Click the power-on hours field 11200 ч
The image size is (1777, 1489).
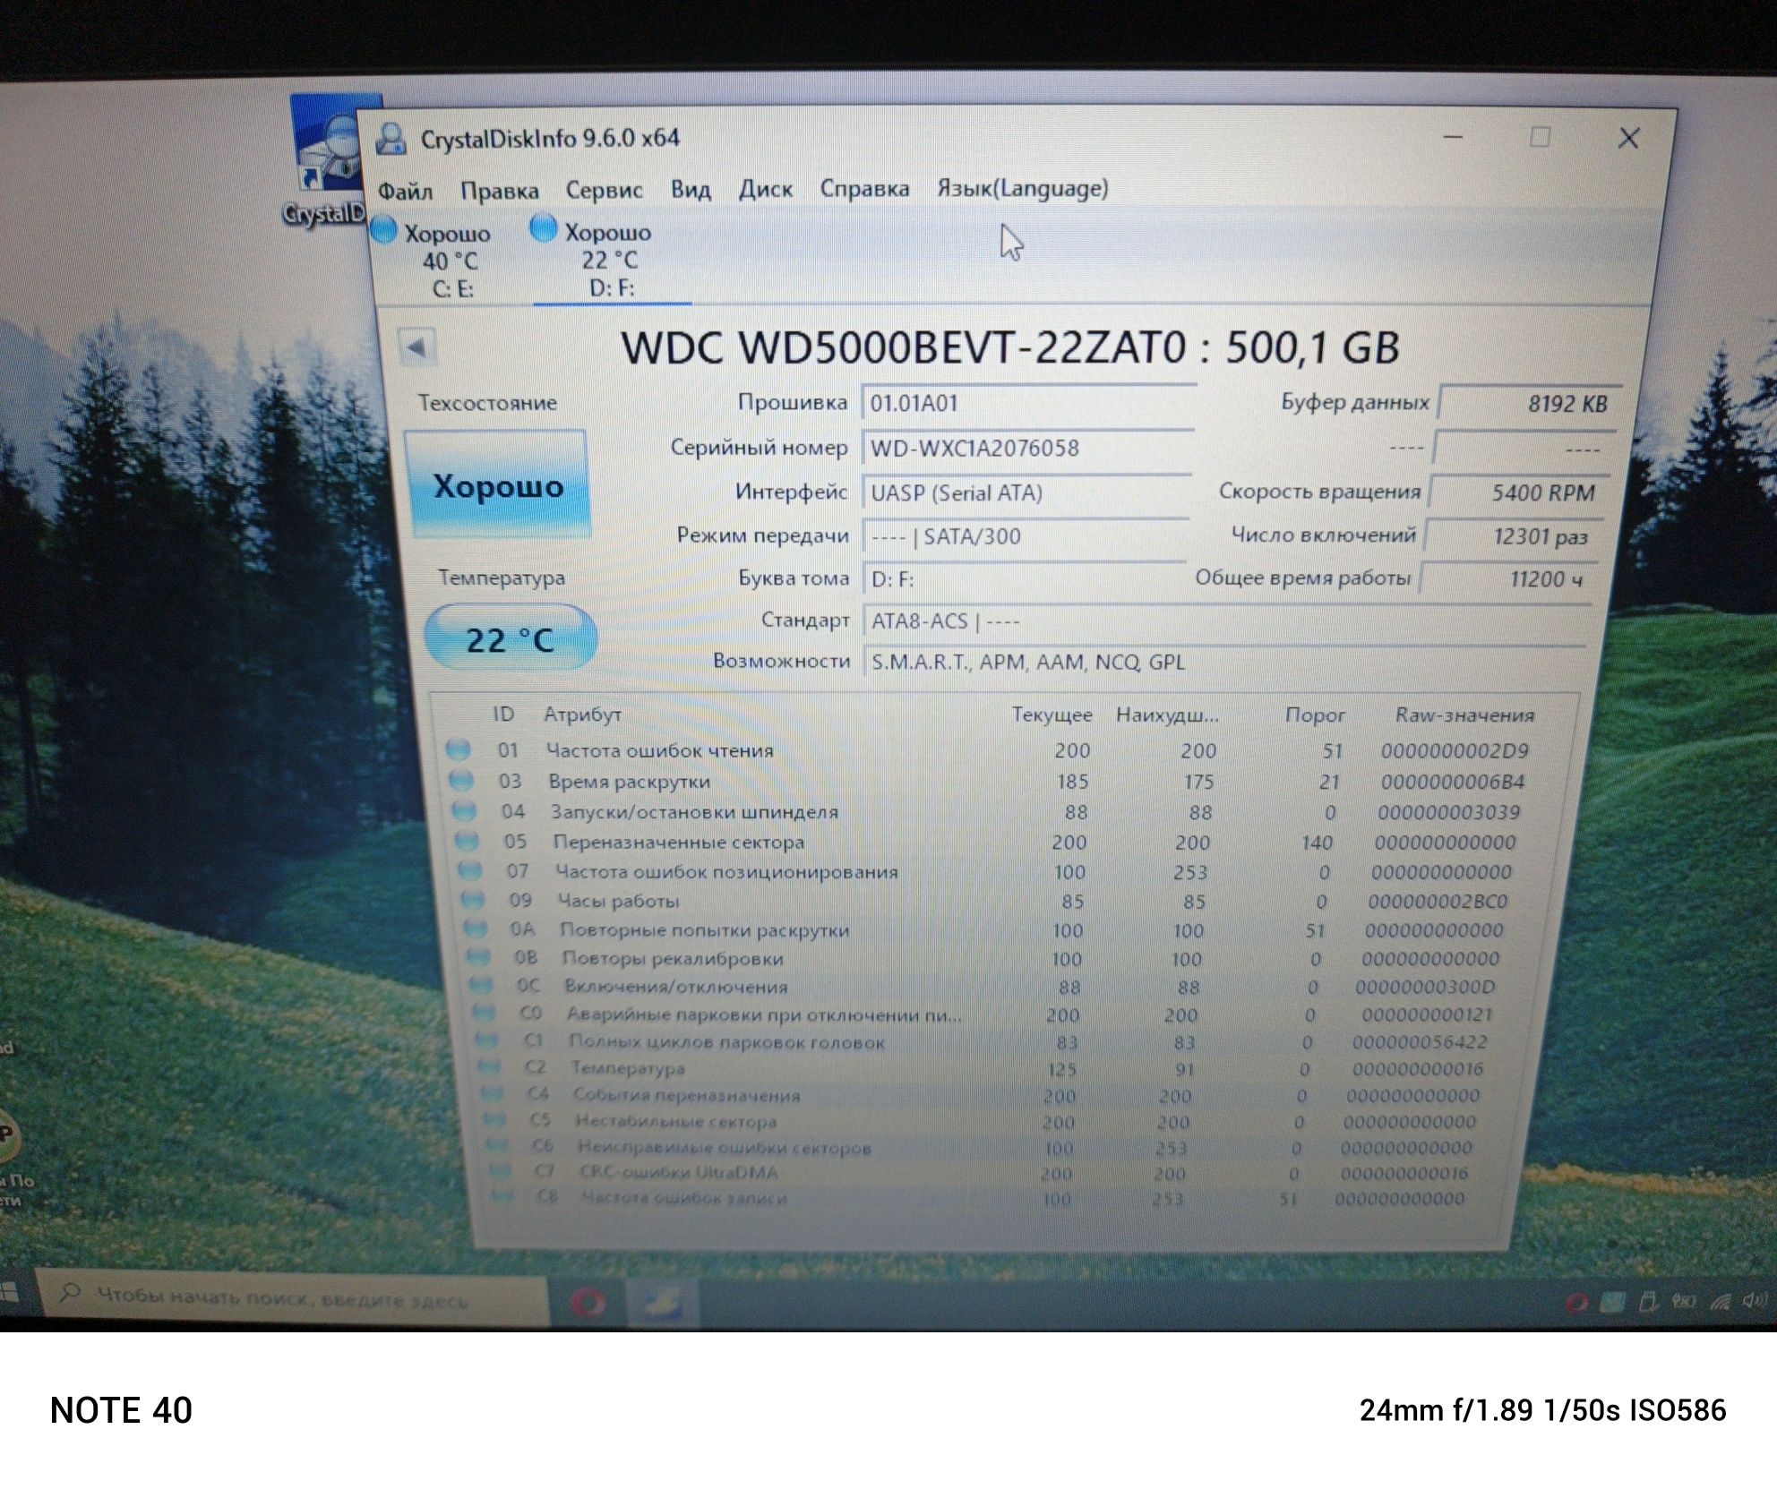1509,578
